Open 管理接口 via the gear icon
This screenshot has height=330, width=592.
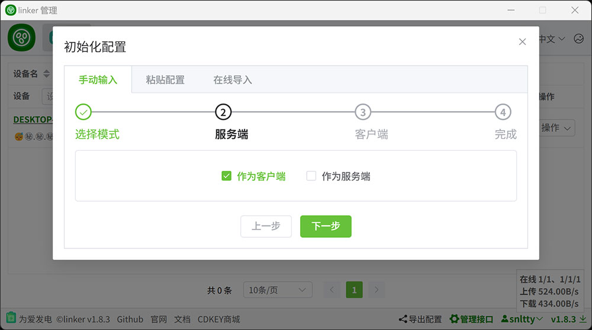tap(455, 319)
